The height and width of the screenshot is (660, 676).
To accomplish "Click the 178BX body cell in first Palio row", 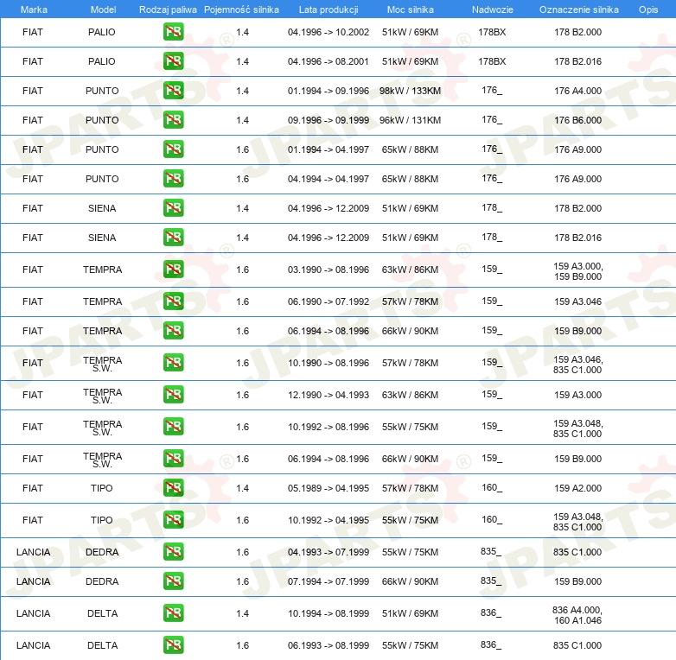I will tap(492, 32).
